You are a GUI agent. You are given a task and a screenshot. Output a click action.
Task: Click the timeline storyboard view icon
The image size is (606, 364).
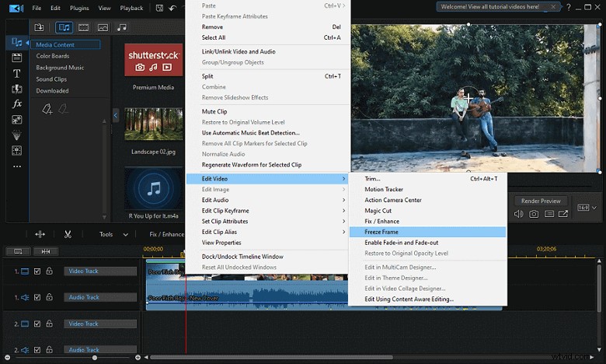(x=18, y=251)
